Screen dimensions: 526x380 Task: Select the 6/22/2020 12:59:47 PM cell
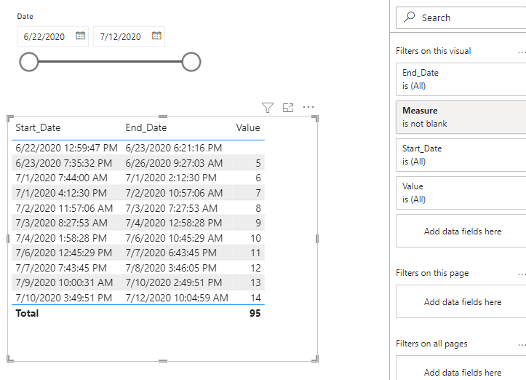(66, 148)
